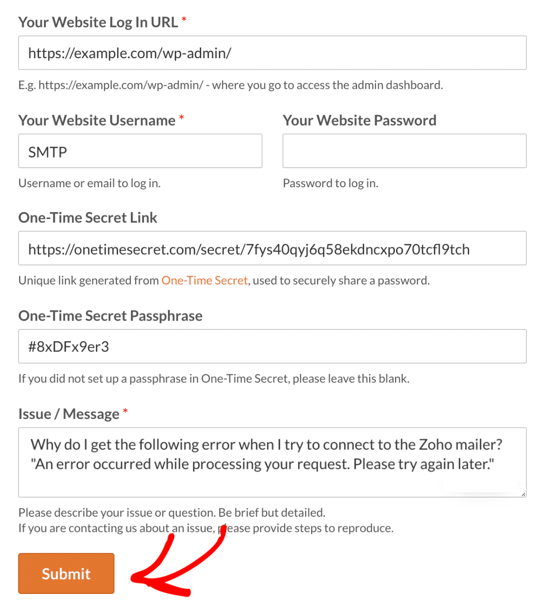Submit the support form
The height and width of the screenshot is (613, 545).
pyautogui.click(x=66, y=573)
